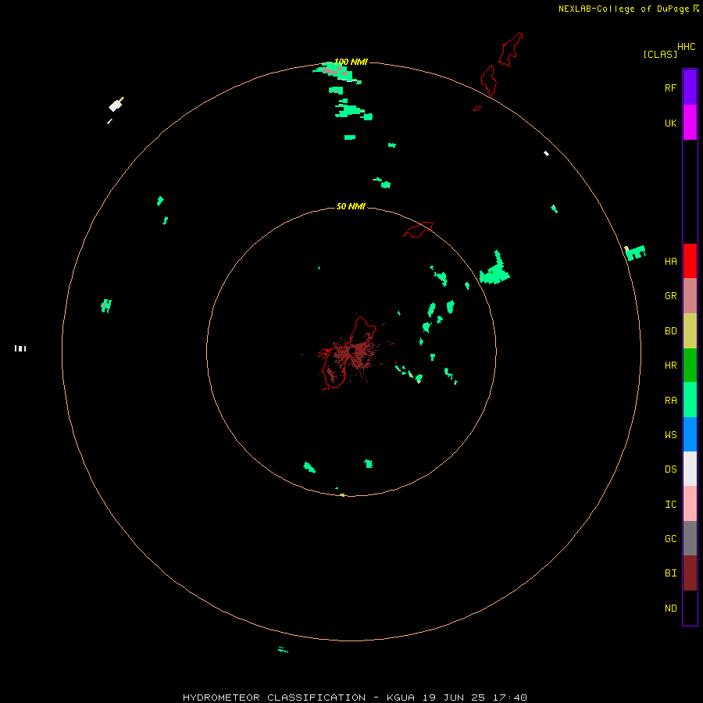Click the DS white legend swatch

tap(690, 469)
